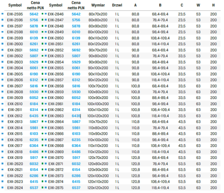Viewport: 224px width, 193px height.
Task: Click symbol EXK-2859
Action: click(56, 92)
